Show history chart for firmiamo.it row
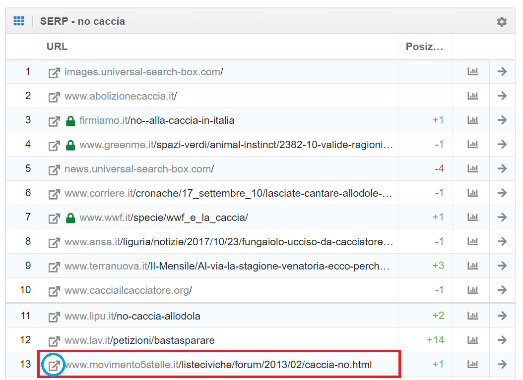This screenshot has width=523, height=380. pyautogui.click(x=472, y=120)
